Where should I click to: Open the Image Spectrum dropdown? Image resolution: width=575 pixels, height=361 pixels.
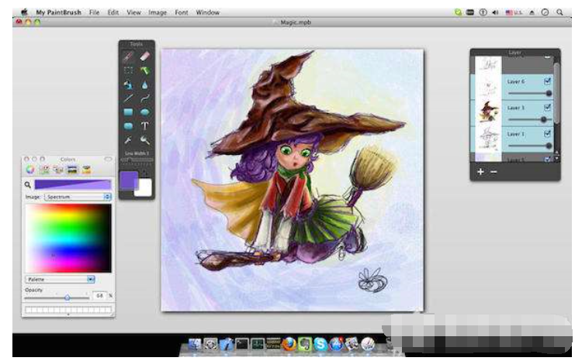78,197
